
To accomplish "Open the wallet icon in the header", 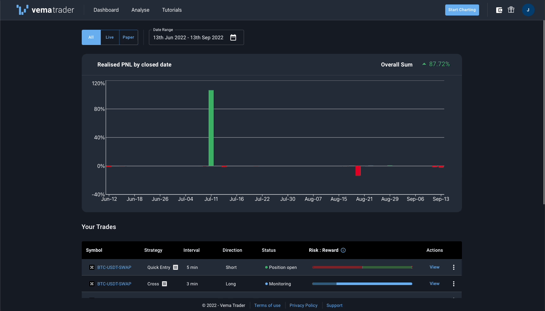I will (x=499, y=10).
